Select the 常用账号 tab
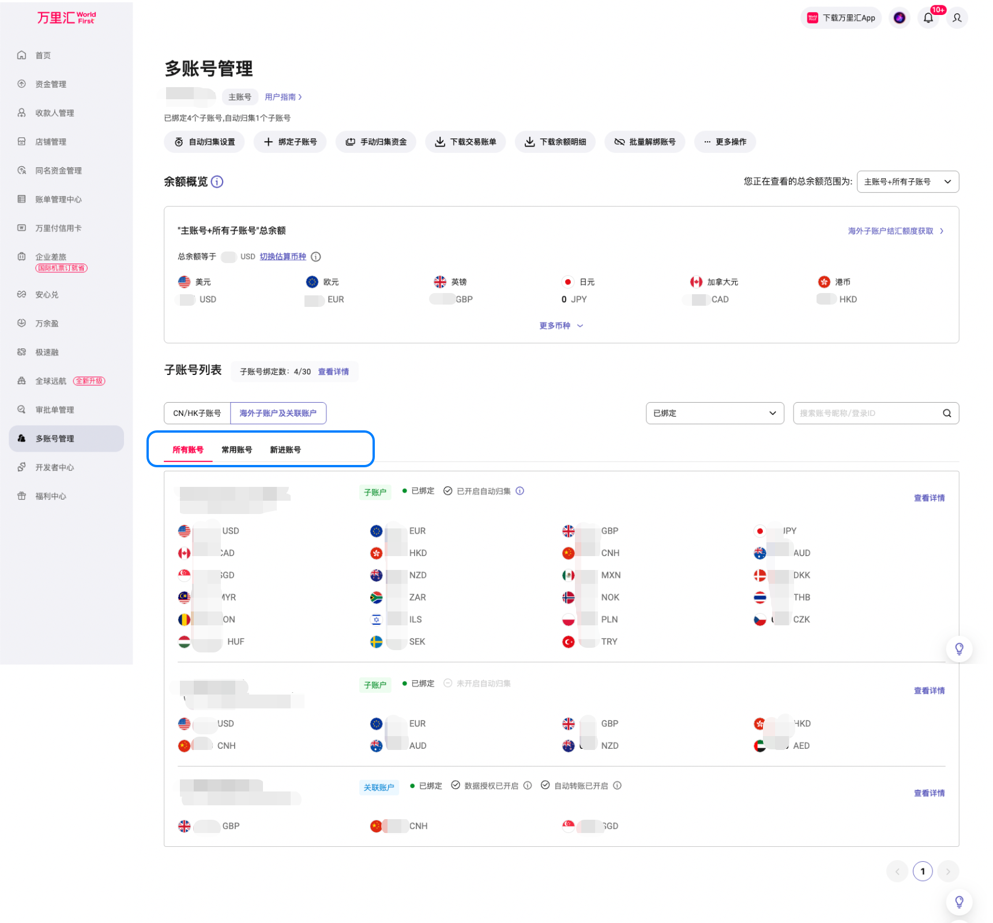Screen dimensions: 993x923 coord(236,449)
